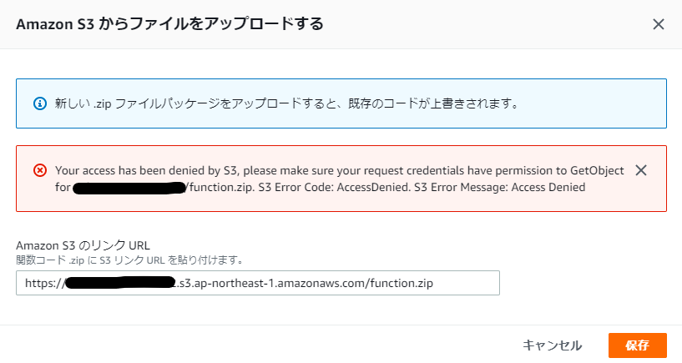Image resolution: width=682 pixels, height=363 pixels.
Task: Close the Amazon S3 upload dialog
Action: coord(659,24)
